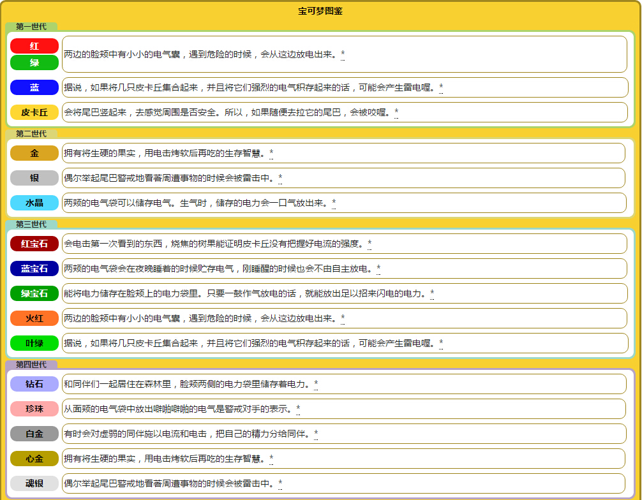
Task: Click the 第一世代 section label
Action: coord(31,27)
